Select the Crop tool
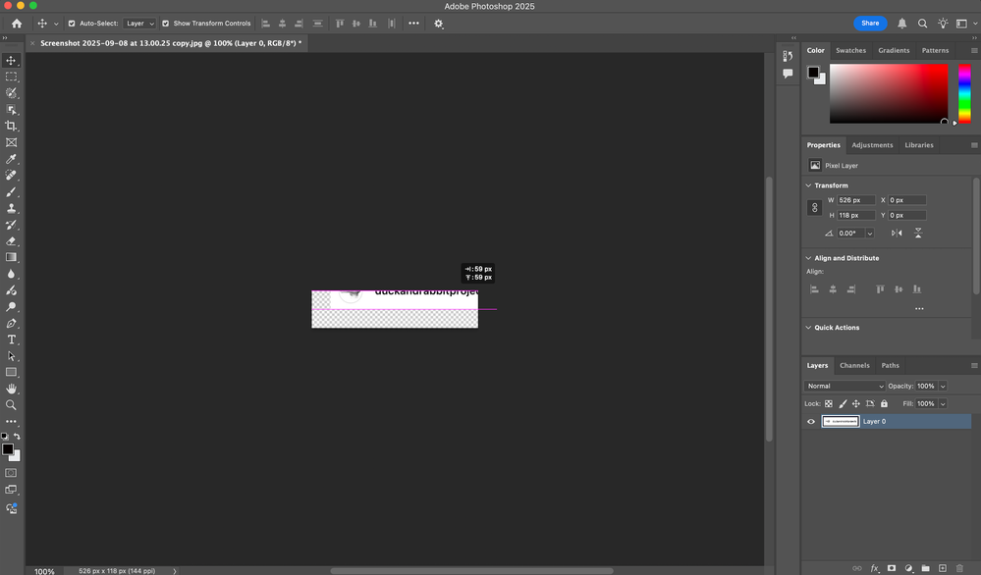This screenshot has height=575, width=981. (11, 126)
